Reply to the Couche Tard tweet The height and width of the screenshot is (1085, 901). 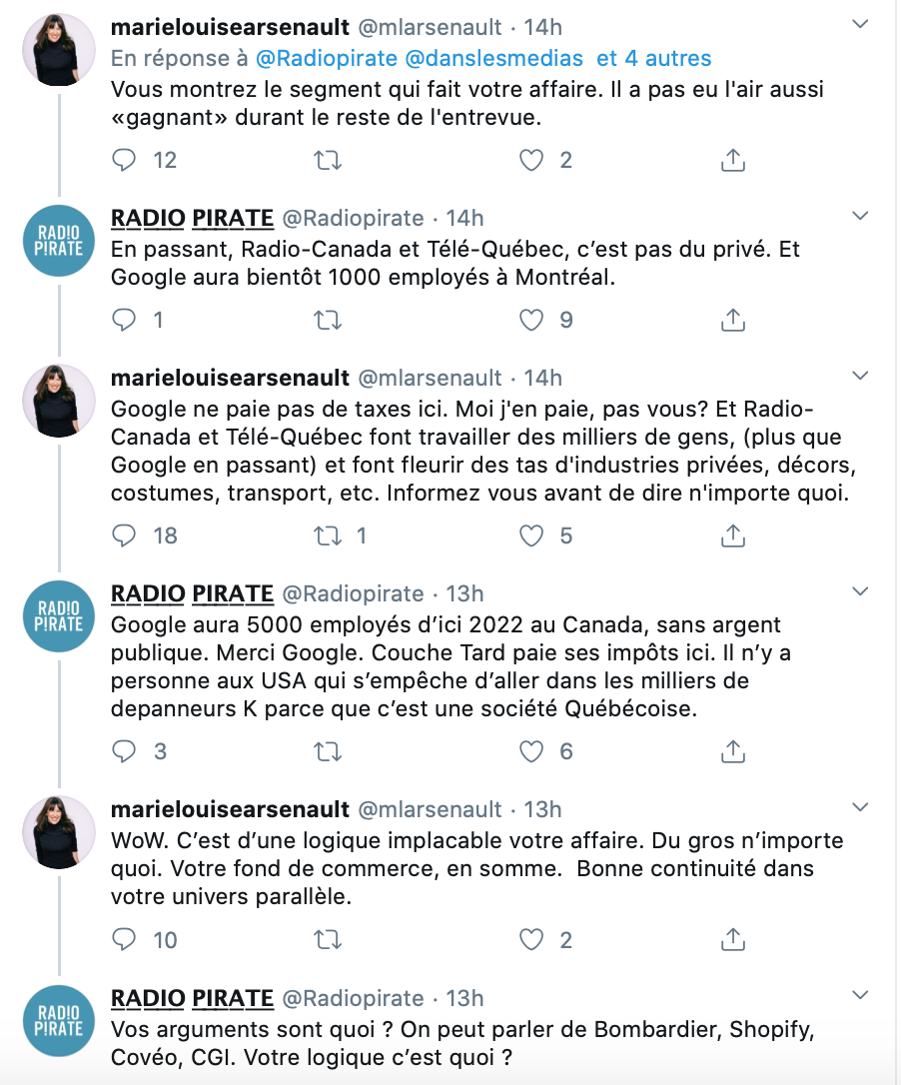pyautogui.click(x=124, y=751)
